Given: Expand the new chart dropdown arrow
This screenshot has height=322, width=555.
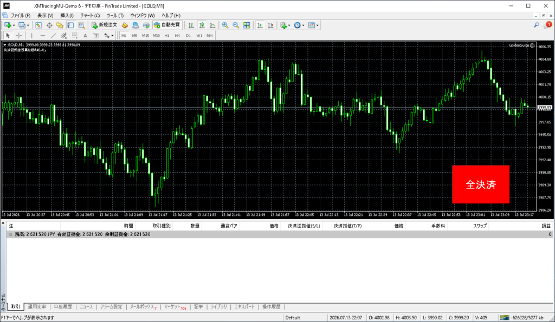Looking at the screenshot, I should [14, 25].
